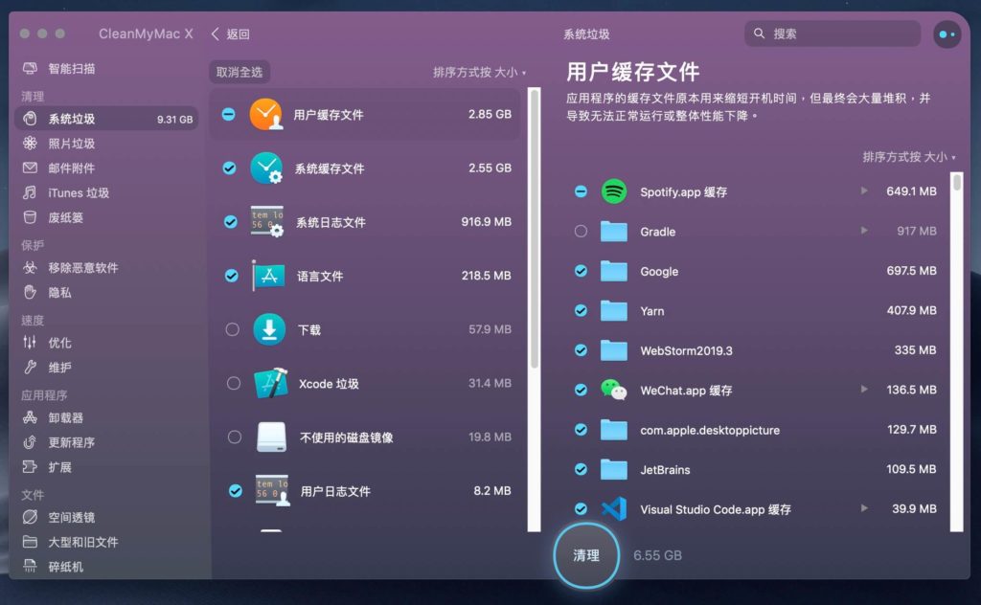Uncheck the 用户日志文件 checkbox
The width and height of the screenshot is (981, 605).
[x=236, y=491]
